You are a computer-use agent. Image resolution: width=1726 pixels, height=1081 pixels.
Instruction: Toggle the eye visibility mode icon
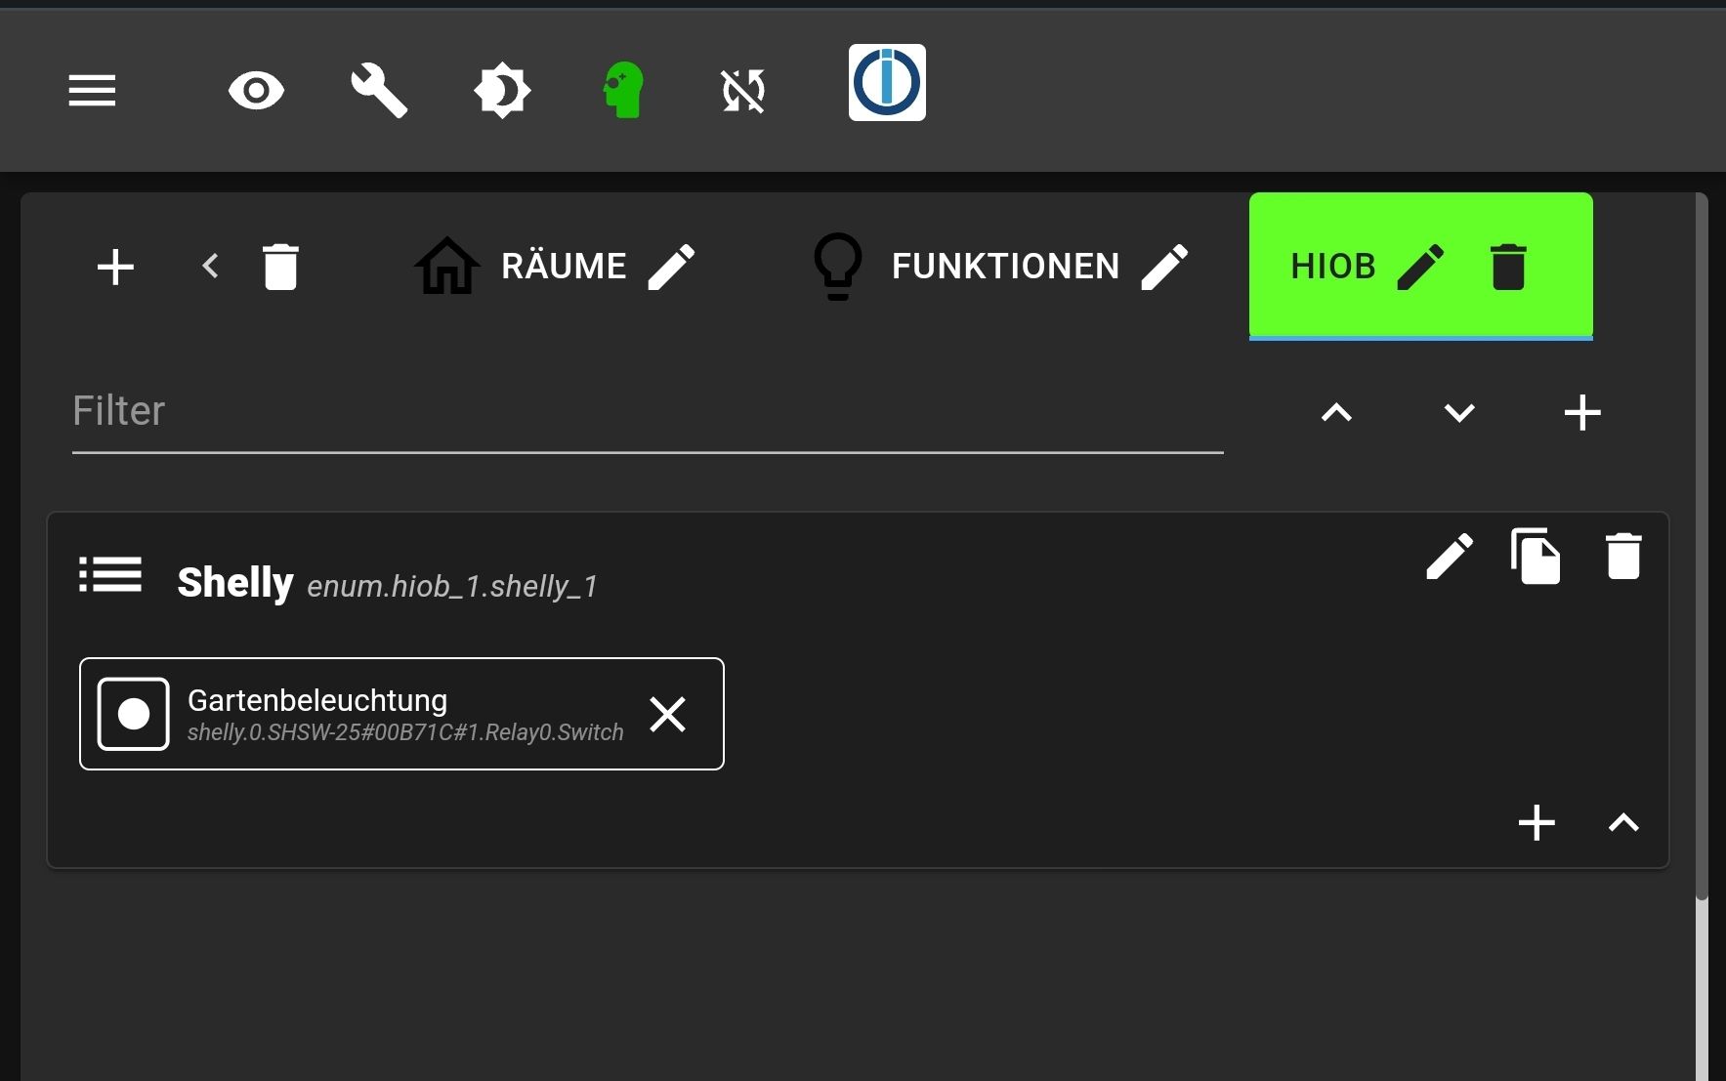(x=256, y=91)
